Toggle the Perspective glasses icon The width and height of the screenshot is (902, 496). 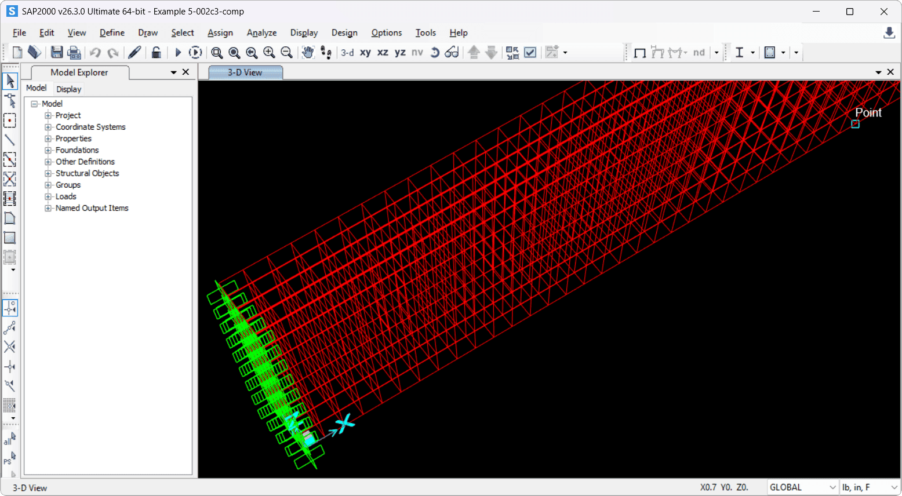coord(452,53)
